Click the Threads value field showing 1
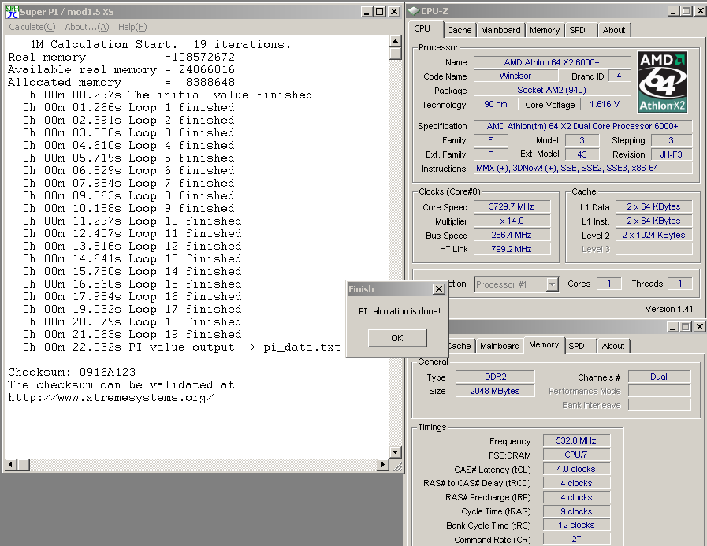Viewport: 707px width, 546px height. (680, 284)
